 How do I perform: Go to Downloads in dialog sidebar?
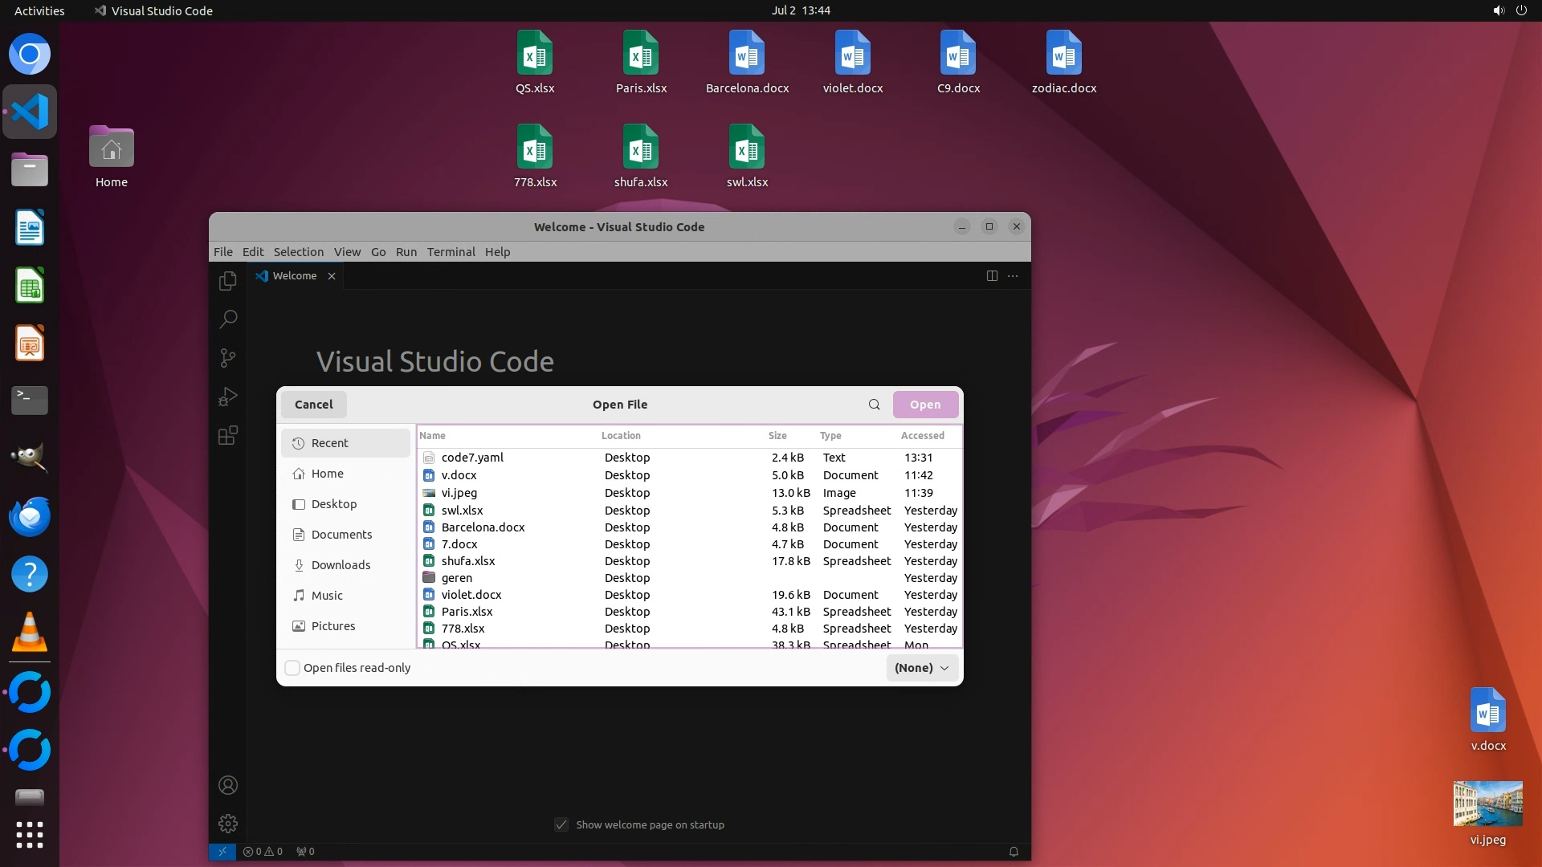341,565
